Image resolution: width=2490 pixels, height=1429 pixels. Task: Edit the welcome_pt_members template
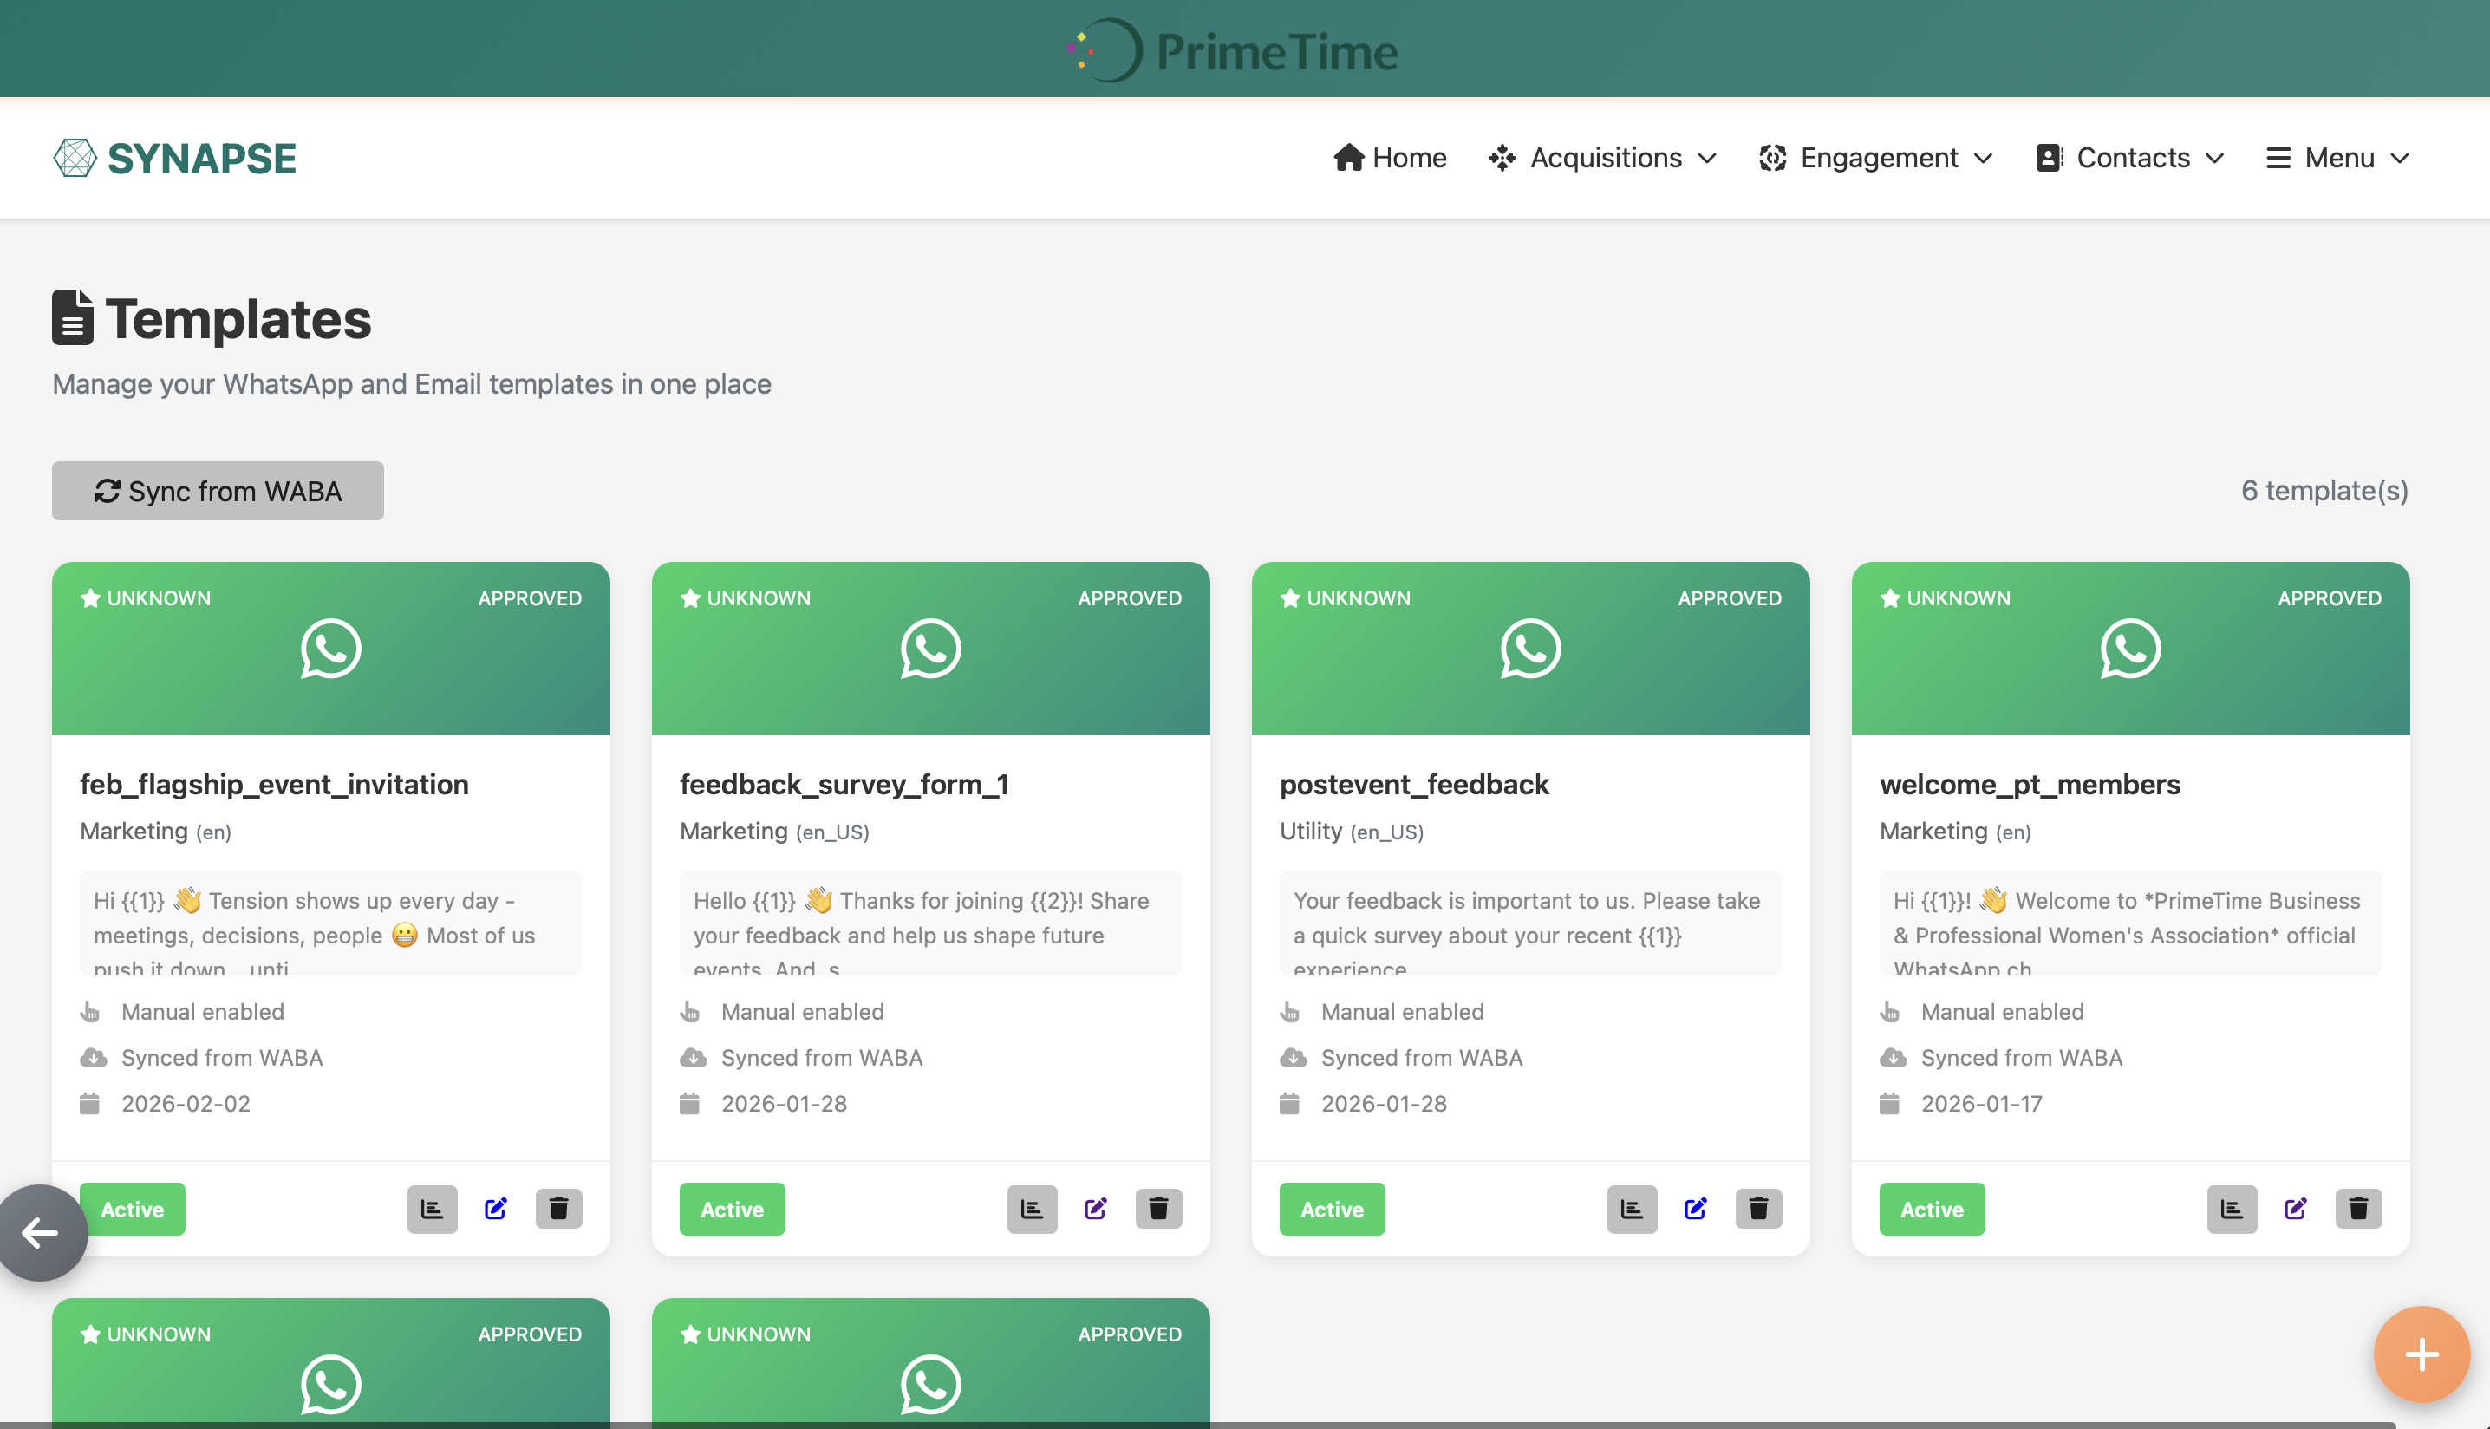2295,1209
